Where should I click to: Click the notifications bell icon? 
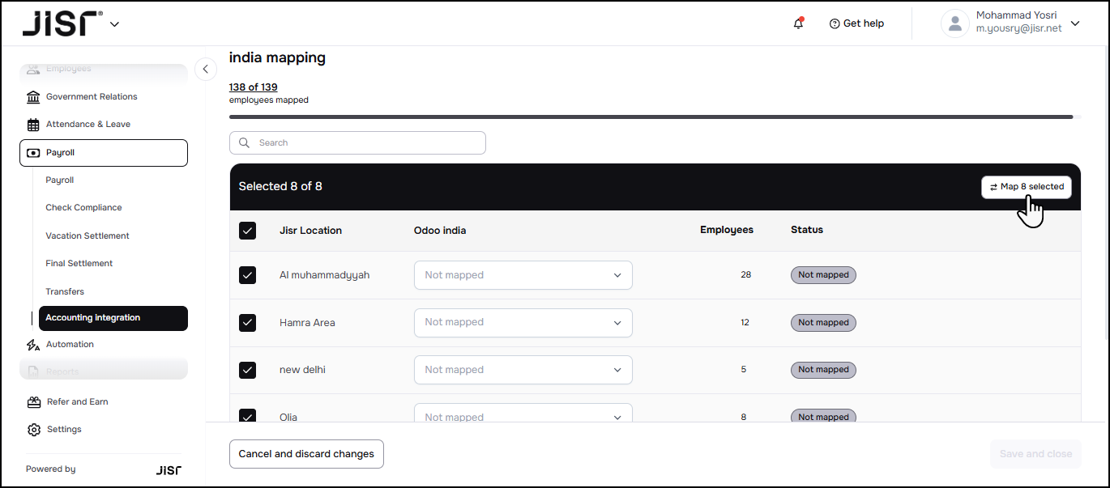pyautogui.click(x=798, y=23)
